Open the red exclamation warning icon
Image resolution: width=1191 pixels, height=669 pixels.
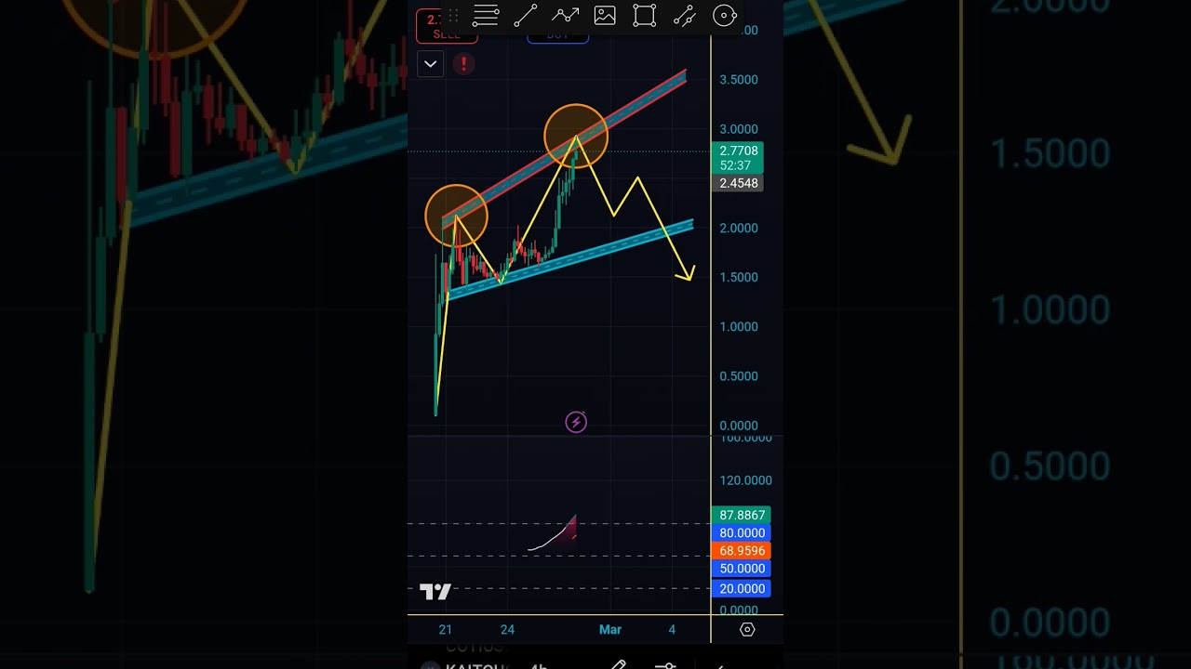click(463, 64)
